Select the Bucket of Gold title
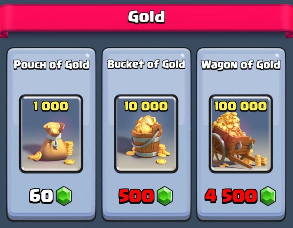Image resolution: width=293 pixels, height=228 pixels. tap(146, 64)
